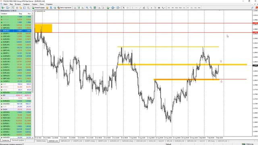Click the Новый ордер button
This screenshot has width=258, height=145.
[38, 8]
